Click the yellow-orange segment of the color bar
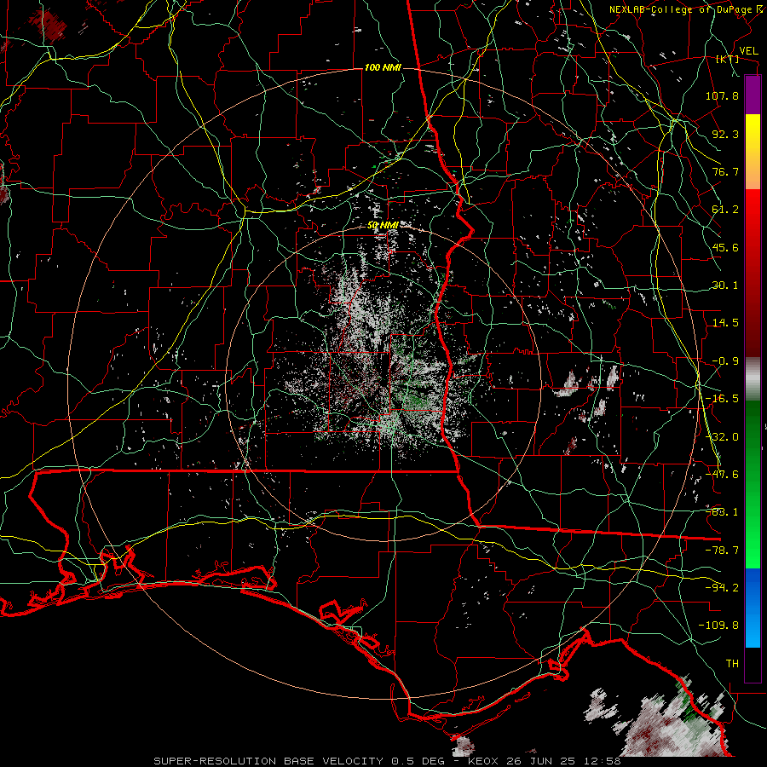767x767 pixels. pos(753,153)
